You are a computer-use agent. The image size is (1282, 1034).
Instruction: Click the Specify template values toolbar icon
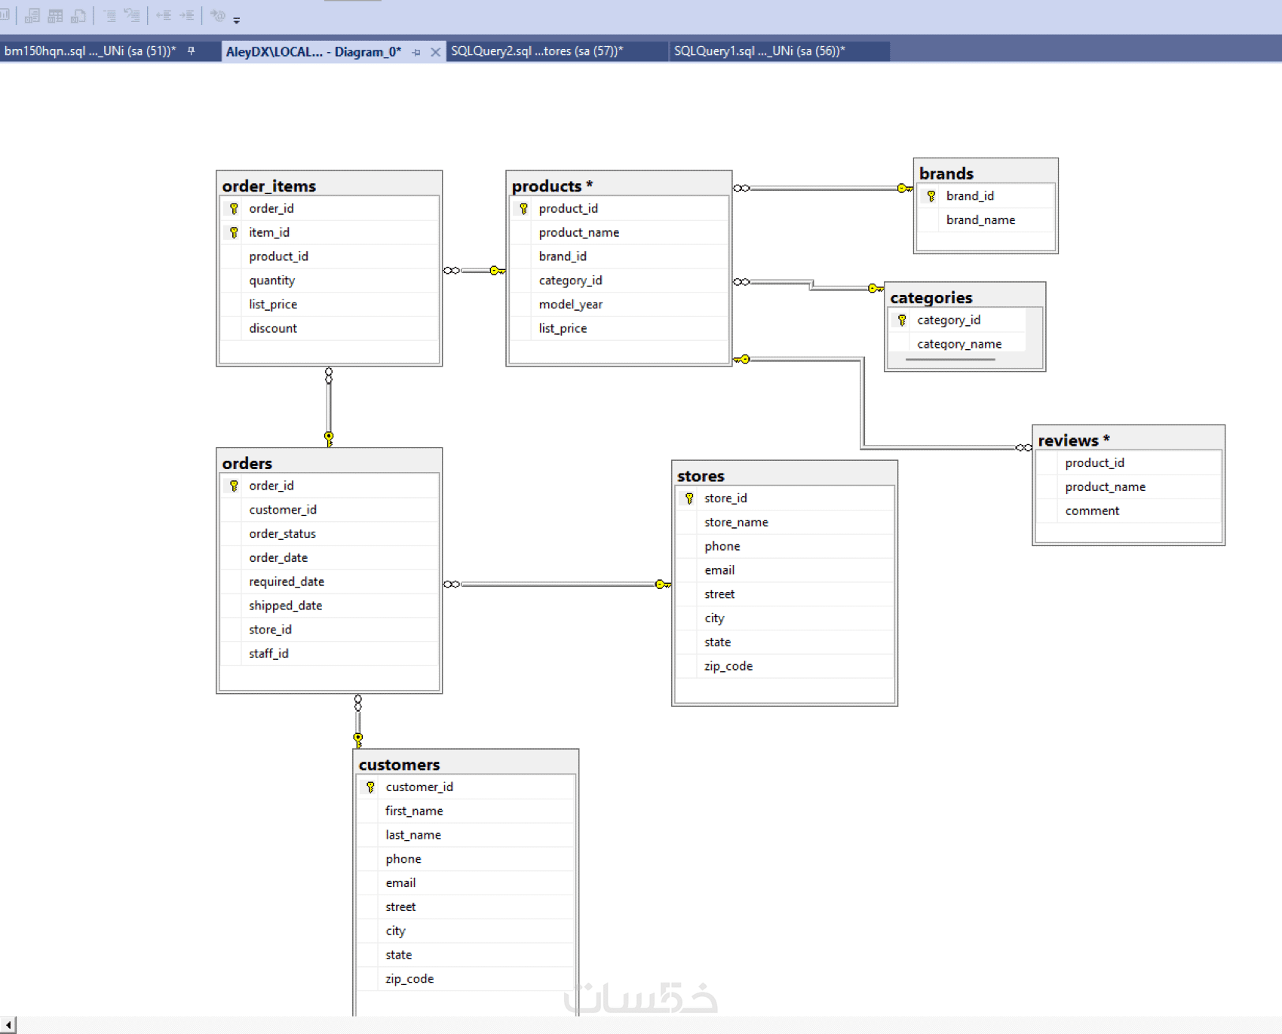(218, 15)
